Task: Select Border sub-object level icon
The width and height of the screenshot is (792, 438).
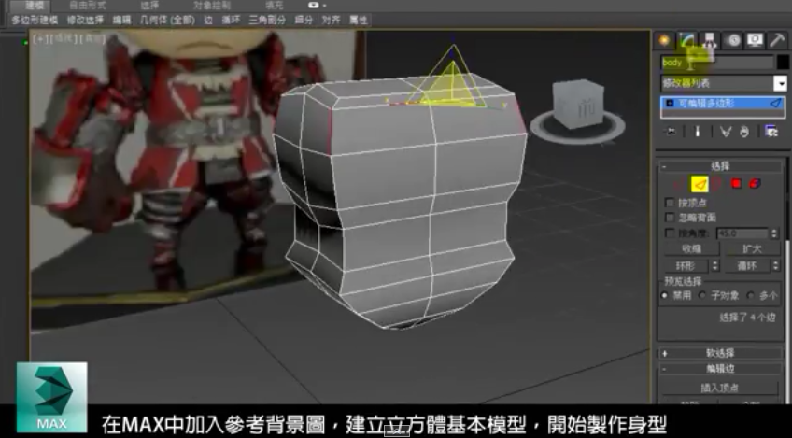Action: 717,184
